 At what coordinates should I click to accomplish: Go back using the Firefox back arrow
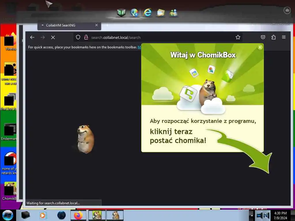click(x=32, y=37)
